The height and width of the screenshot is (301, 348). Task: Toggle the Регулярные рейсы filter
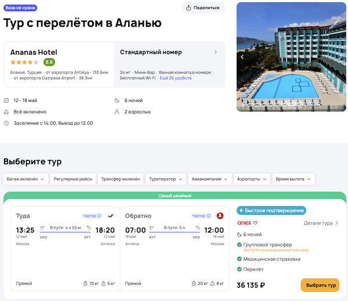(x=72, y=179)
